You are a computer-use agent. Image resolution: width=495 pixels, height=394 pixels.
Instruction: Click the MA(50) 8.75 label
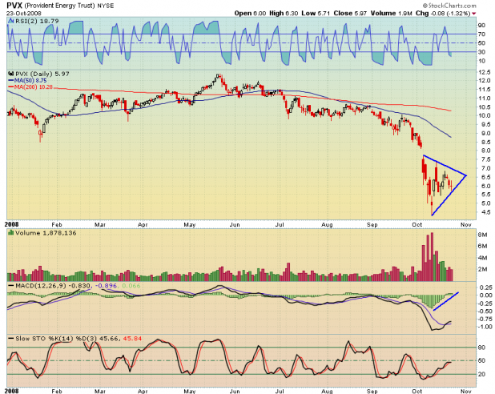tap(30, 81)
